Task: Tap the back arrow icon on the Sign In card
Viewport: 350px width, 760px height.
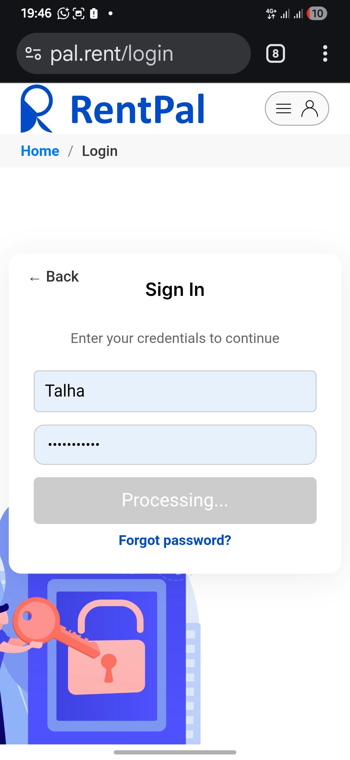Action: (x=35, y=278)
